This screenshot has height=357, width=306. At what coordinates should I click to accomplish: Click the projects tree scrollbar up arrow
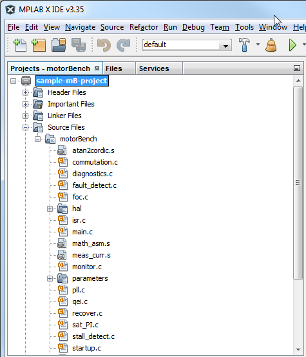point(298,81)
